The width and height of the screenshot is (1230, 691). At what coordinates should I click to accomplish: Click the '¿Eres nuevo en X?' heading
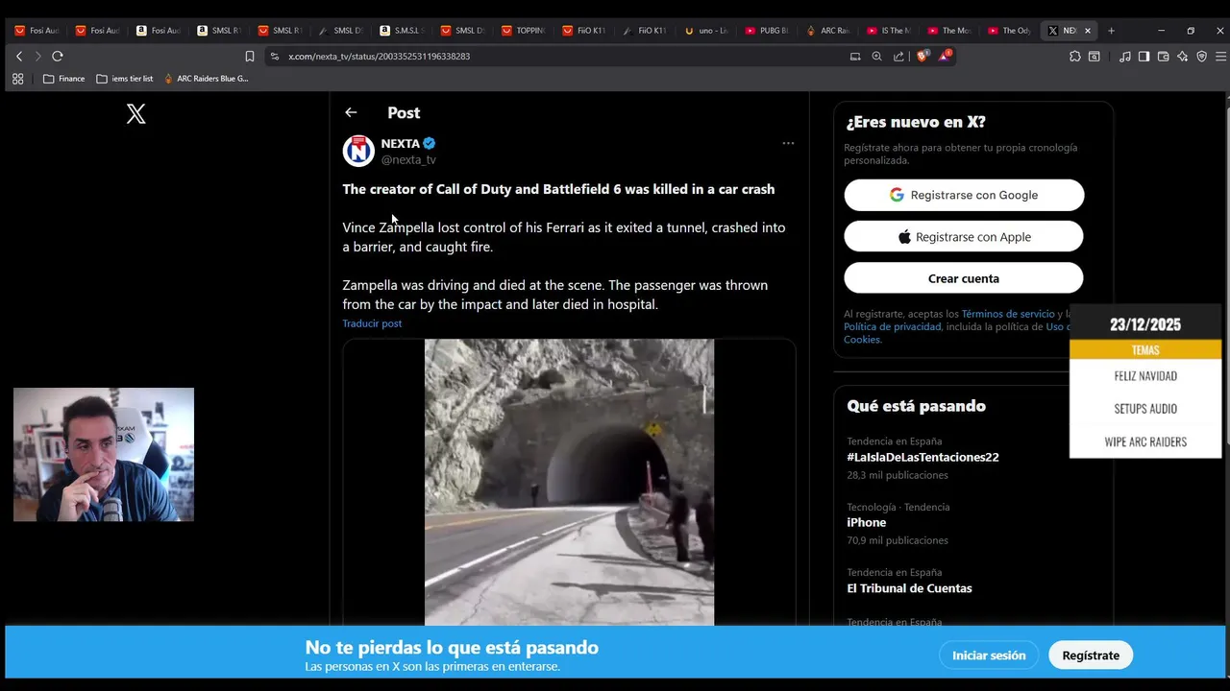pyautogui.click(x=915, y=122)
